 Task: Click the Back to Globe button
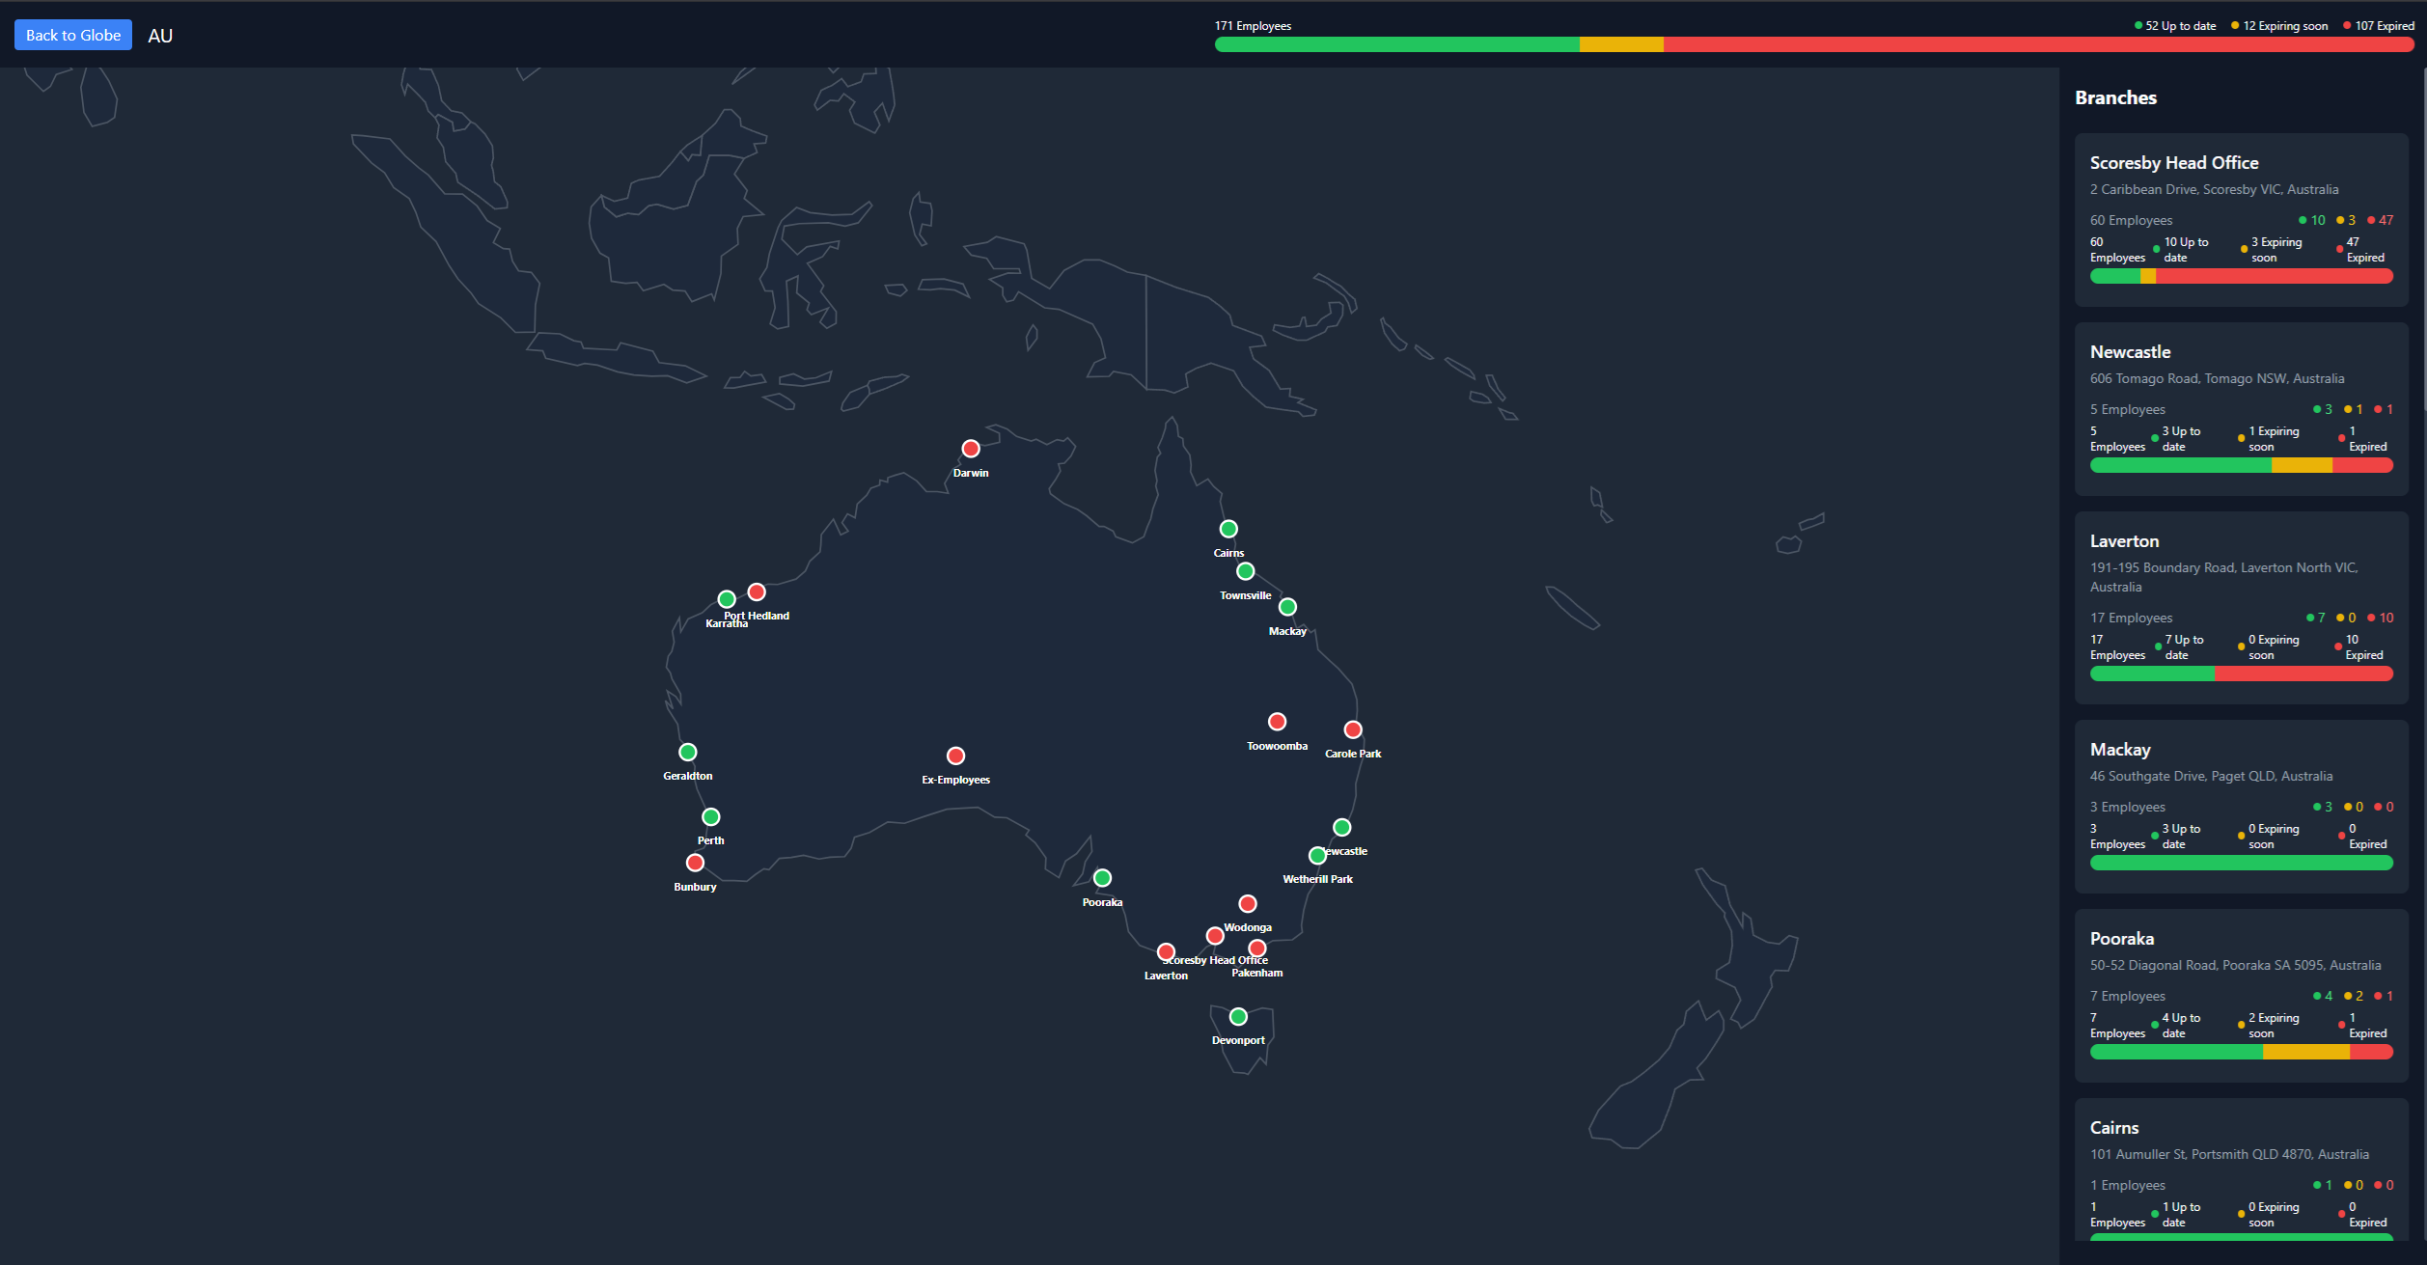[73, 36]
